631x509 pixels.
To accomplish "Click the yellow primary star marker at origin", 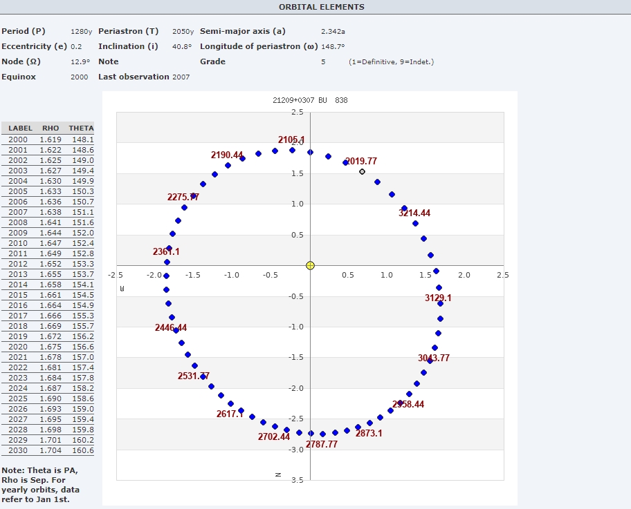I will (310, 265).
